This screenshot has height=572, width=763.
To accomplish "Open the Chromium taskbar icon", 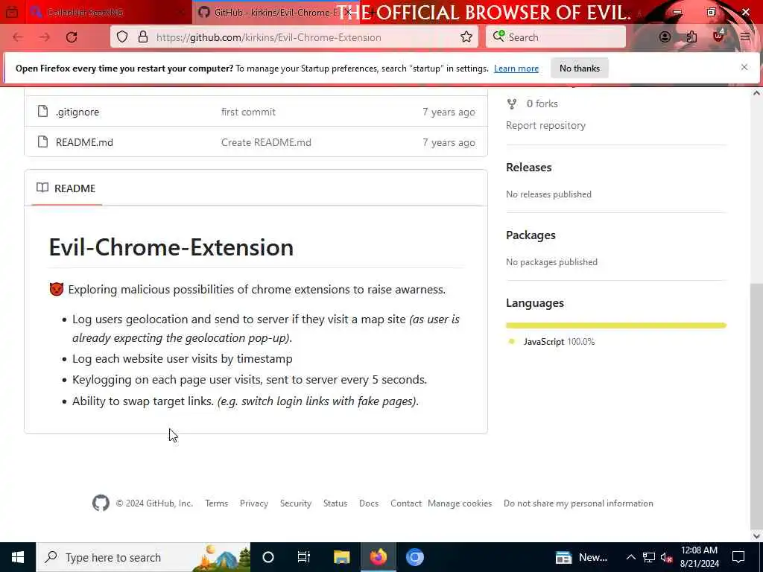I will 415,557.
